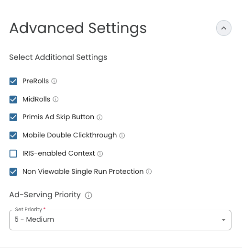Uncheck the PreRolls checkbox
This screenshot has width=242, height=249.
point(13,81)
